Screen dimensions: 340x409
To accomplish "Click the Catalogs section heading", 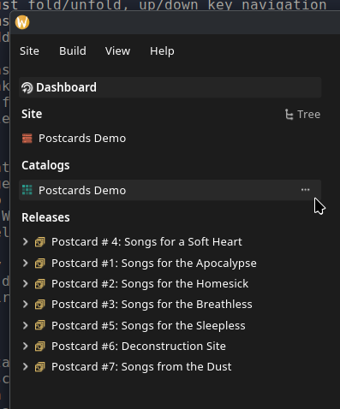I will pyautogui.click(x=45, y=165).
